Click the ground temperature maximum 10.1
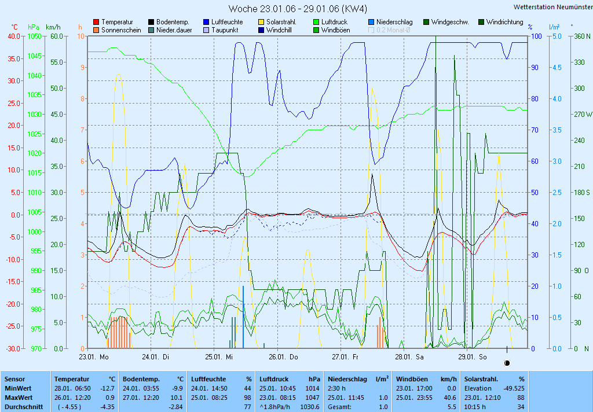This screenshot has width=593, height=412. (x=177, y=398)
